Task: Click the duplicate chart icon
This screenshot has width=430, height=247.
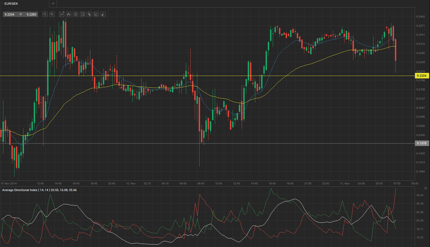Action: tap(89, 14)
